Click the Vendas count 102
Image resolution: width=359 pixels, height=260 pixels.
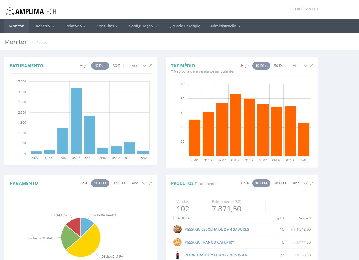coord(183,209)
